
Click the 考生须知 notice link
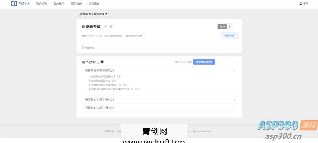coord(88,48)
